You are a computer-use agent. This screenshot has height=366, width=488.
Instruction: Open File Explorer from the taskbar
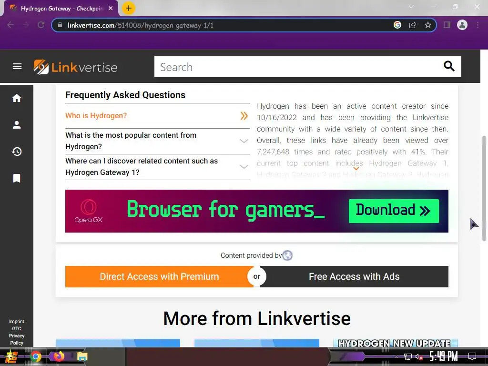click(82, 356)
